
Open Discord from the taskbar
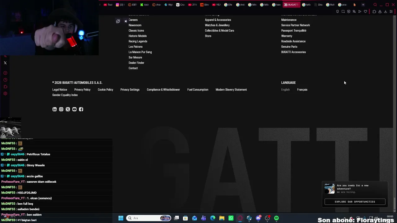click(x=258, y=218)
